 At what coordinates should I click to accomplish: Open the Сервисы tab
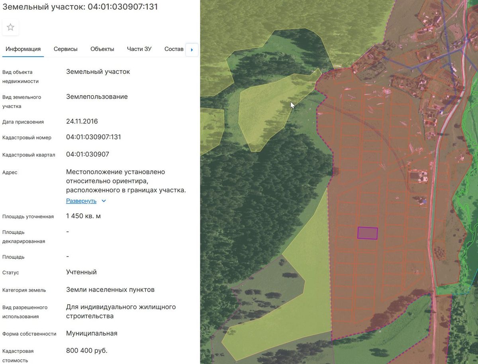66,49
